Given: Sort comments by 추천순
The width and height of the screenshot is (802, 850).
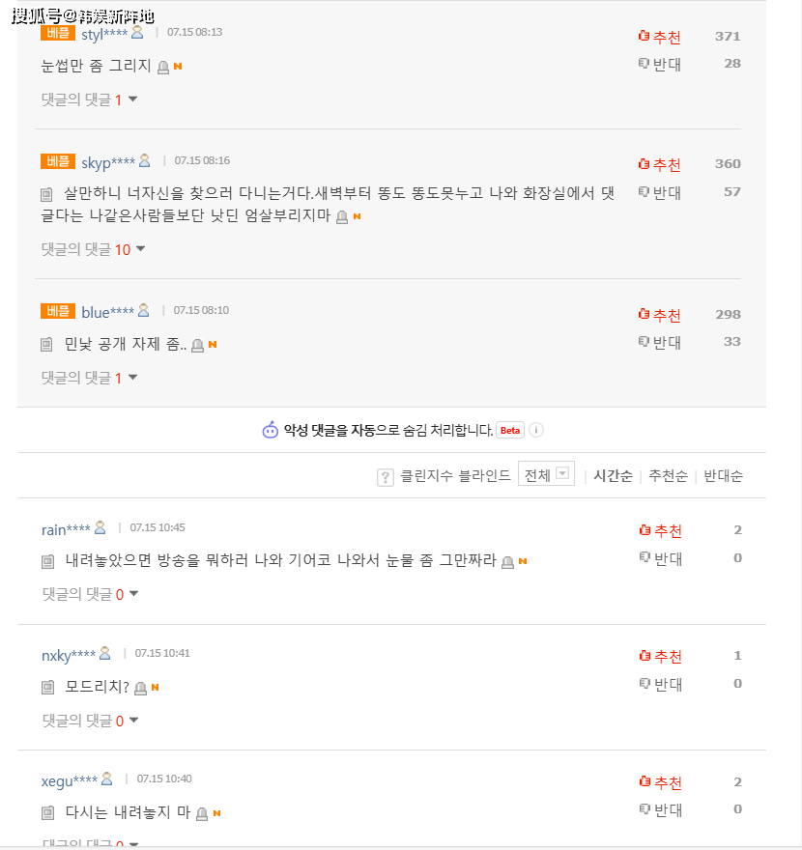Looking at the screenshot, I should 668,476.
